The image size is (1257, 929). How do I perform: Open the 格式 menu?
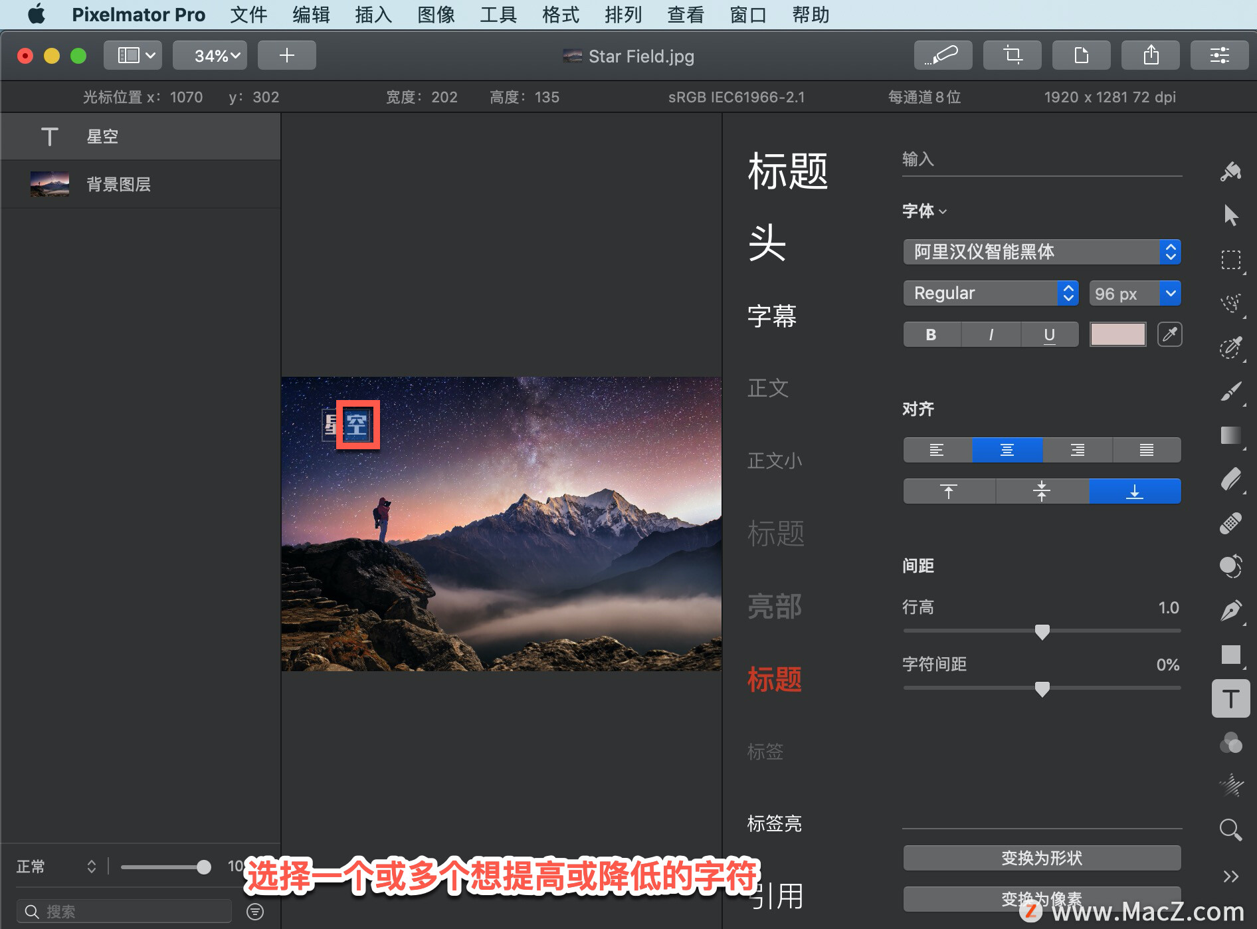coord(561,15)
